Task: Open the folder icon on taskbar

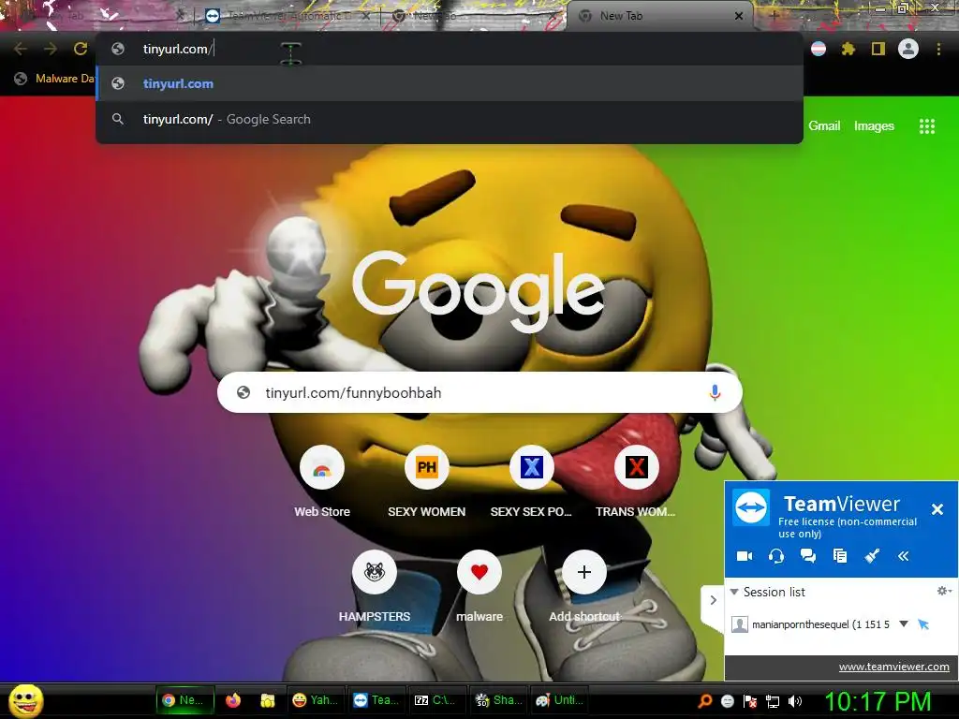Action: pos(267,700)
